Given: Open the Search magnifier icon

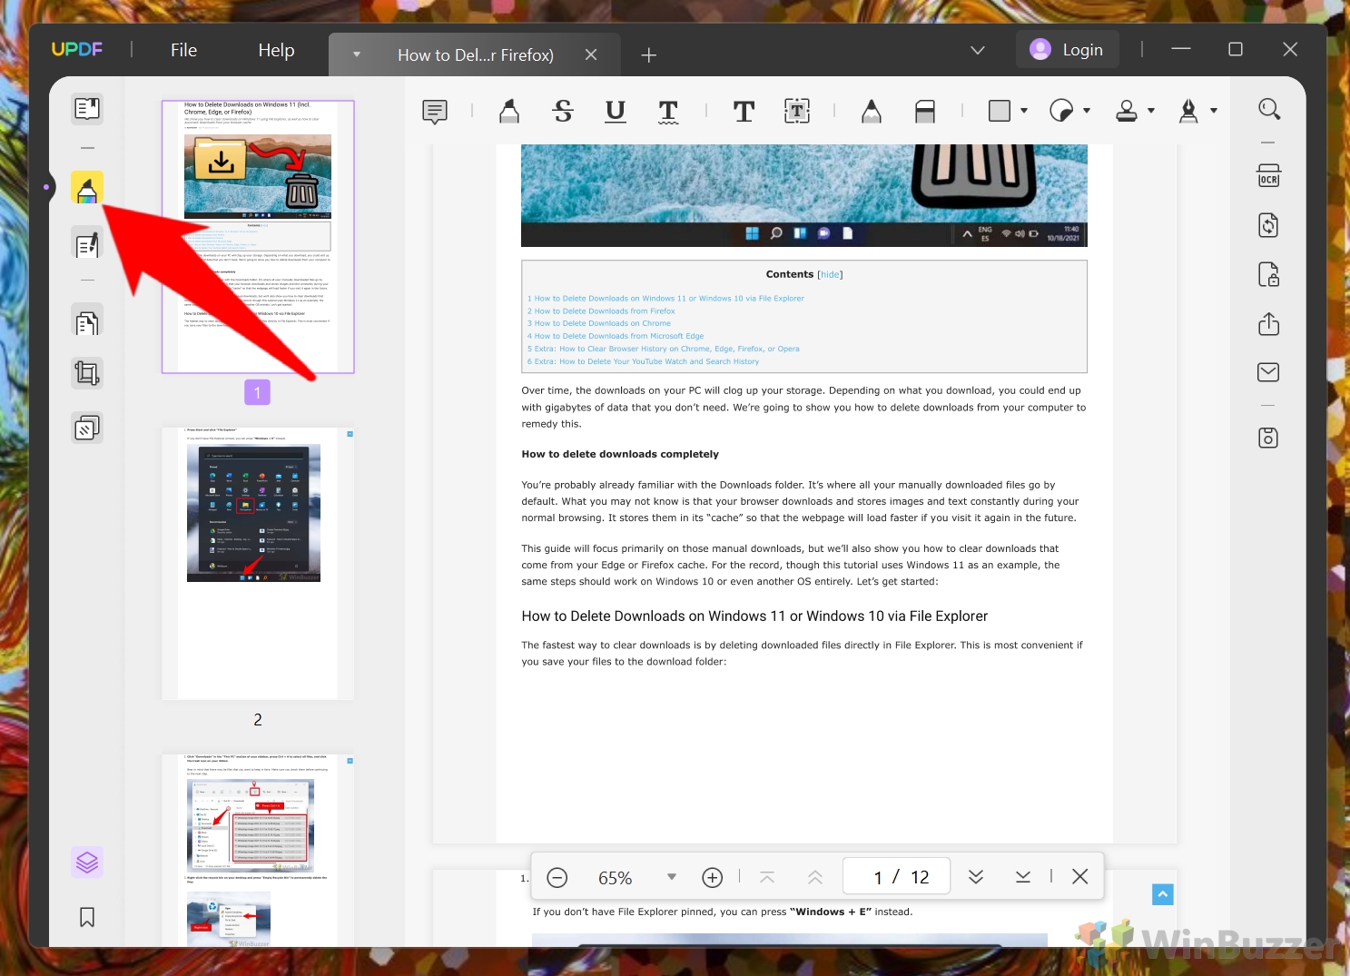Looking at the screenshot, I should (1269, 110).
